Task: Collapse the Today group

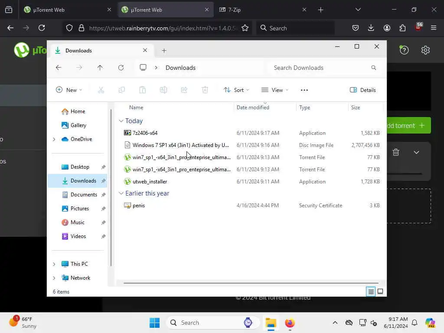Action: [x=121, y=121]
